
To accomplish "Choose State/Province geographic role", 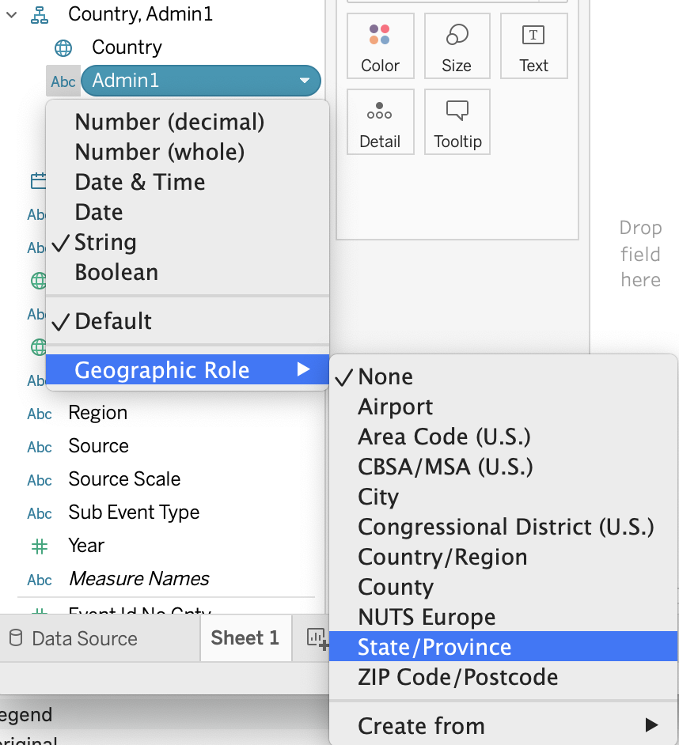I will [434, 647].
